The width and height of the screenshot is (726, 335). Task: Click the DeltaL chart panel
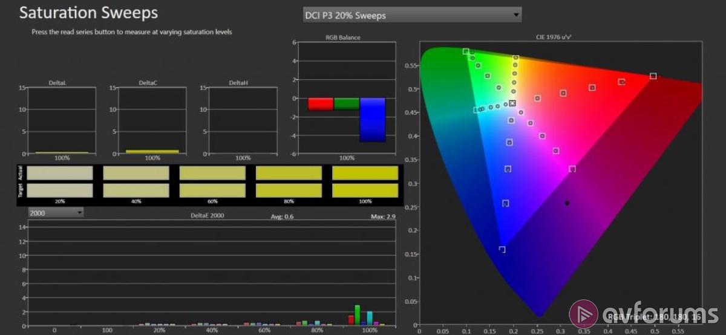pos(62,120)
